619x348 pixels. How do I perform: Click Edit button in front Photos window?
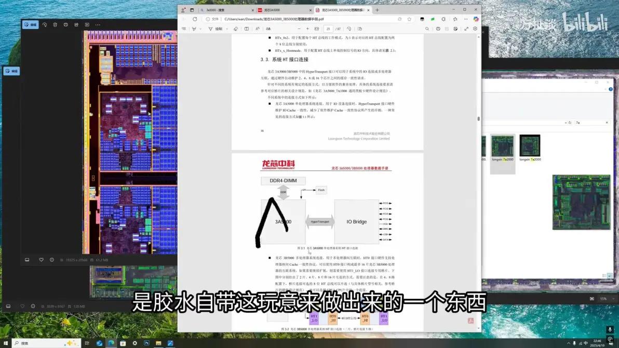pyautogui.click(x=31, y=24)
